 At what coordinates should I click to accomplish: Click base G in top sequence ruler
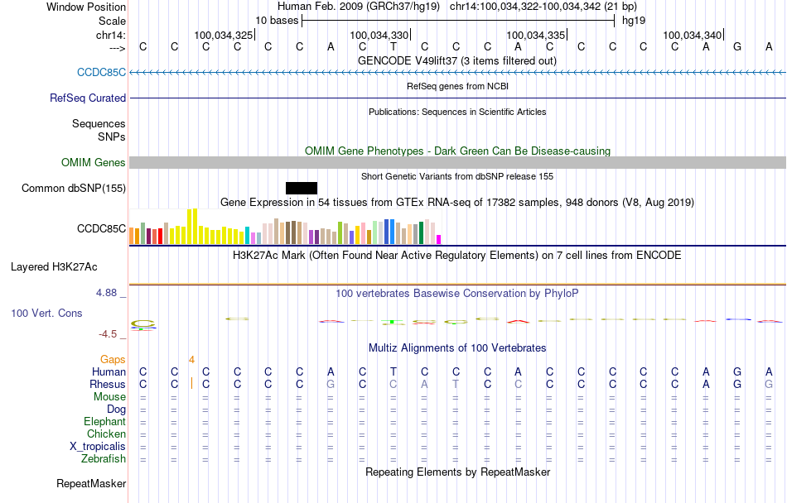click(737, 46)
